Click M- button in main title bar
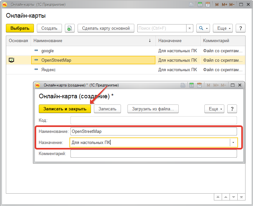 click(x=232, y=5)
